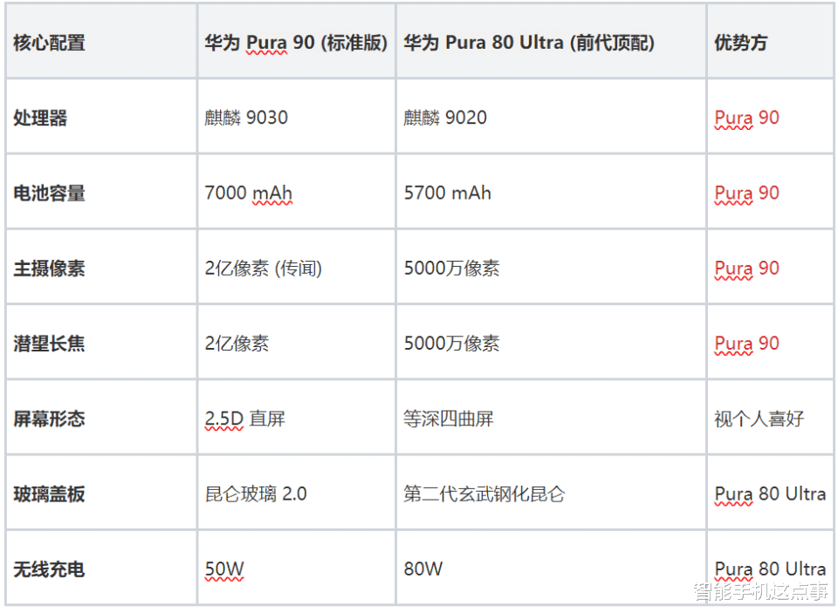The width and height of the screenshot is (838, 613).
Task: Select Pura 90 in the 主摄像素 row
Action: 746,269
